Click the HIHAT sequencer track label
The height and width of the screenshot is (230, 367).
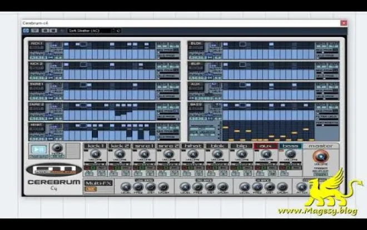pyautogui.click(x=36, y=125)
